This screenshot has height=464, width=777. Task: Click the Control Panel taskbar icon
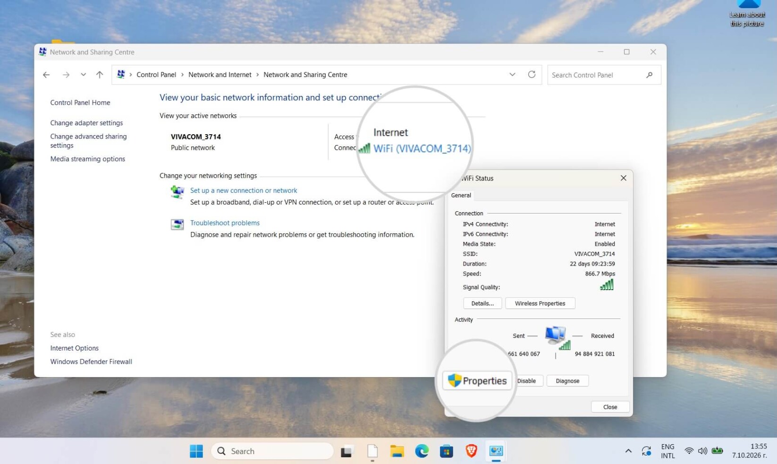pos(496,451)
